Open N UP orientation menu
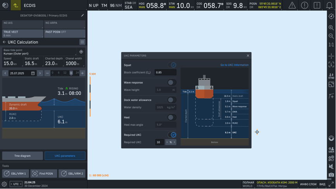 click(x=94, y=5)
